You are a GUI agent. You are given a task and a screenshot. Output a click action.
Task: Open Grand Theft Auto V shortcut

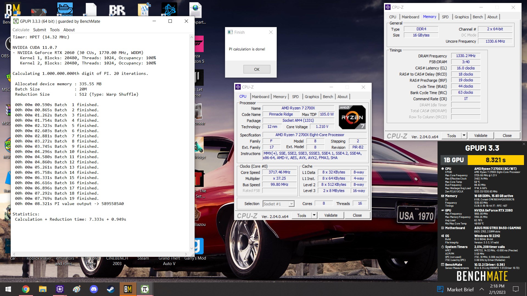tap(169, 261)
